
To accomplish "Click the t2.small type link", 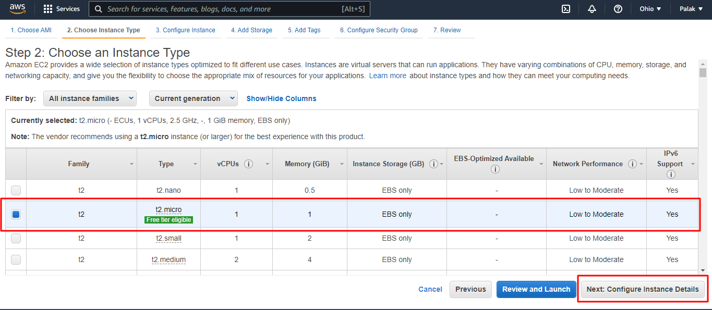I will (x=168, y=238).
